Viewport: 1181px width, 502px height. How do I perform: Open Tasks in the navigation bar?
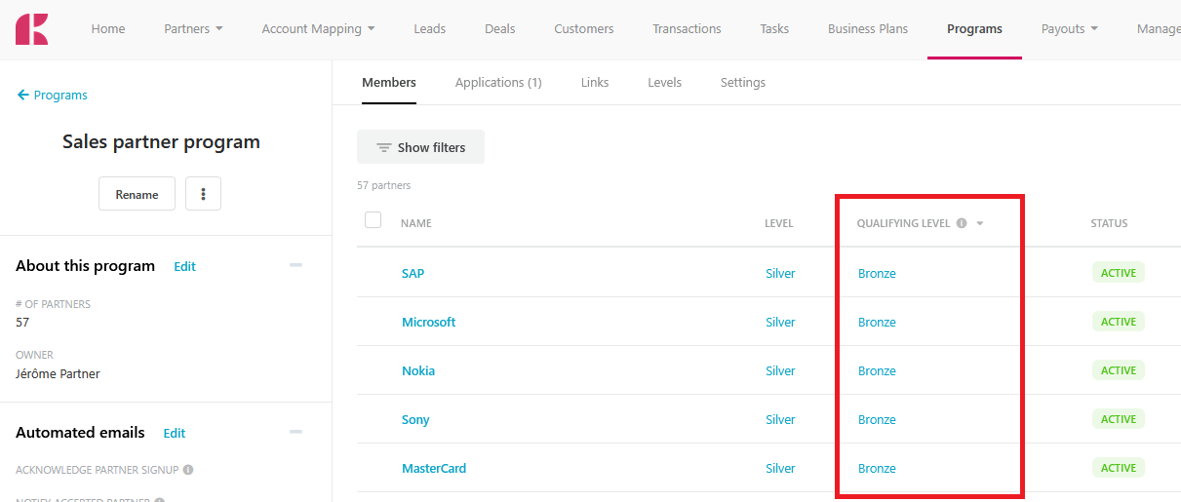[774, 29]
